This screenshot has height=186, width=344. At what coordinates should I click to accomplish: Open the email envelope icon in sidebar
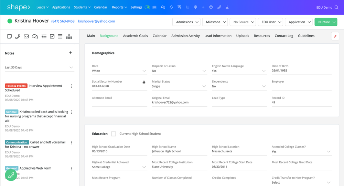26,36
